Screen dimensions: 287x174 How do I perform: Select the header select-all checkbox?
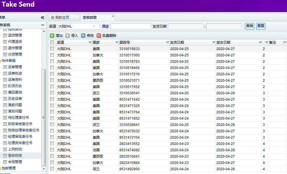tap(52, 42)
